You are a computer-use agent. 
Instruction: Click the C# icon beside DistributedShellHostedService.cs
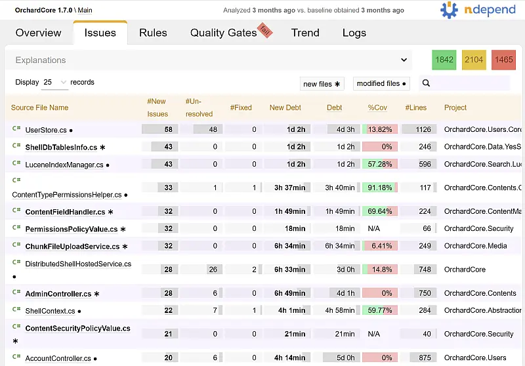click(x=16, y=262)
